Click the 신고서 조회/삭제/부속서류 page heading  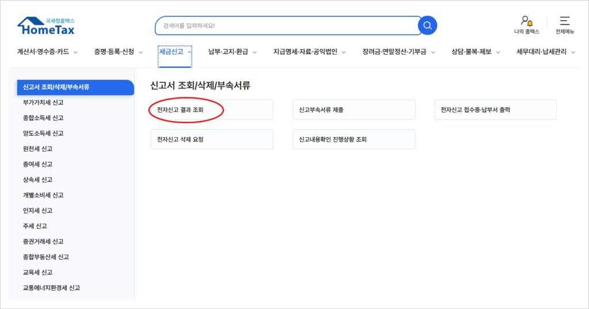coord(200,86)
